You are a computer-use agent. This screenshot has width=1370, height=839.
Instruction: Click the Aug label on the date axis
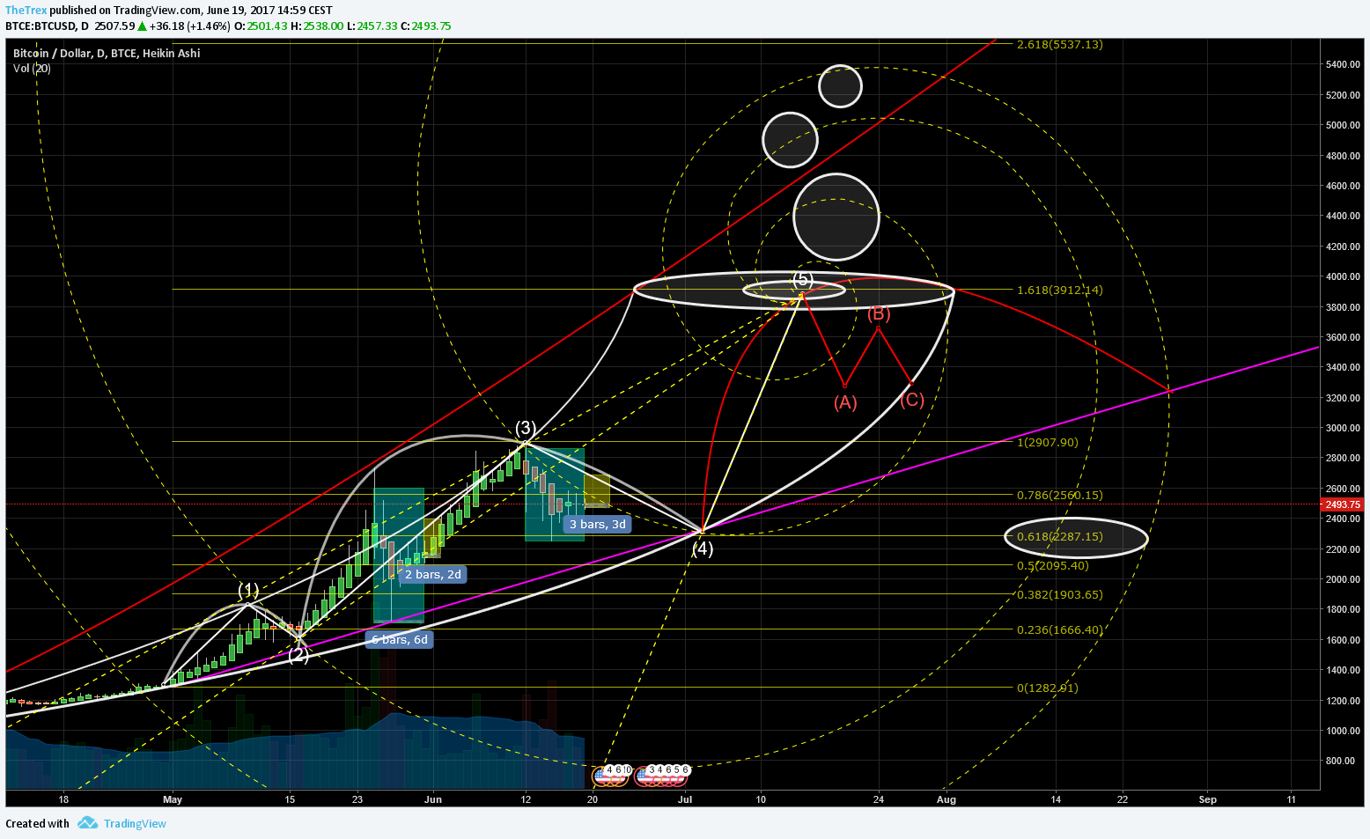[946, 799]
